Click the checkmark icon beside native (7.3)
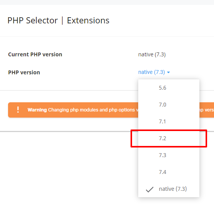Image resolution: width=214 pixels, height=213 pixels. 150,189
